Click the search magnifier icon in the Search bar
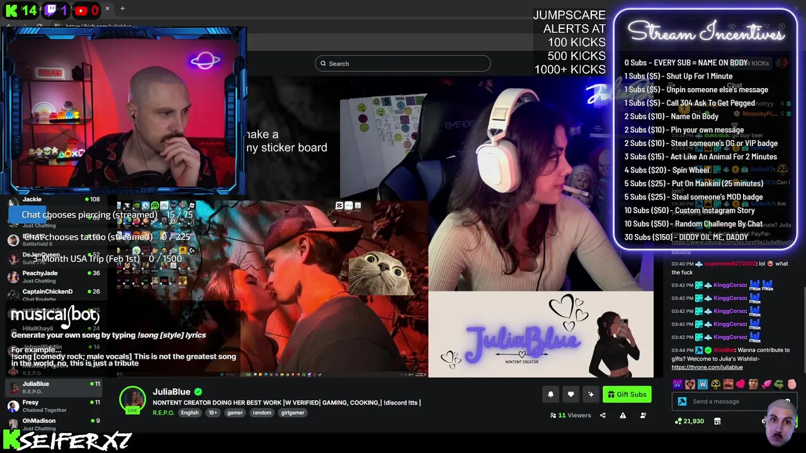This screenshot has width=806, height=453. pyautogui.click(x=323, y=64)
